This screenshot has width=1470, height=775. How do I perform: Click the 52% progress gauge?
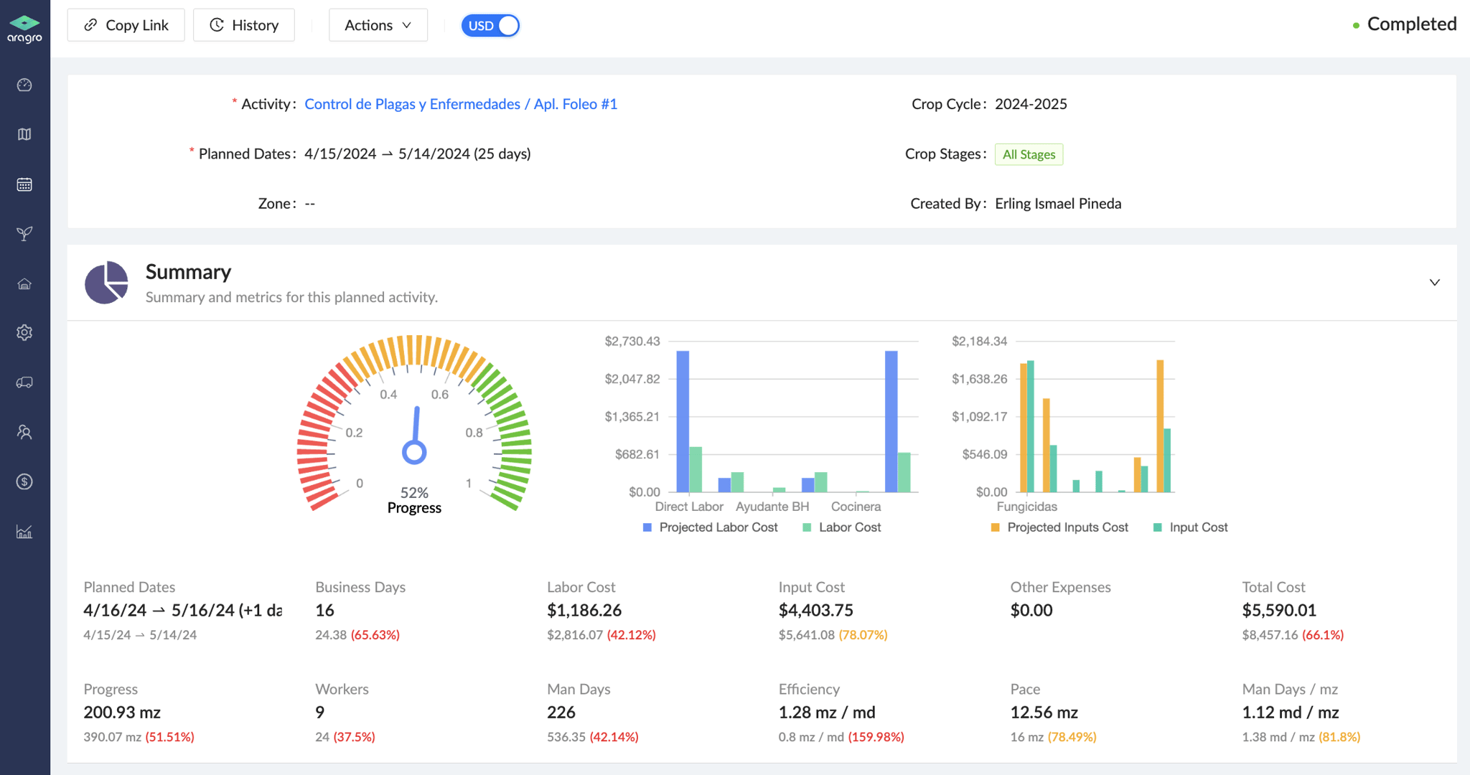413,452
